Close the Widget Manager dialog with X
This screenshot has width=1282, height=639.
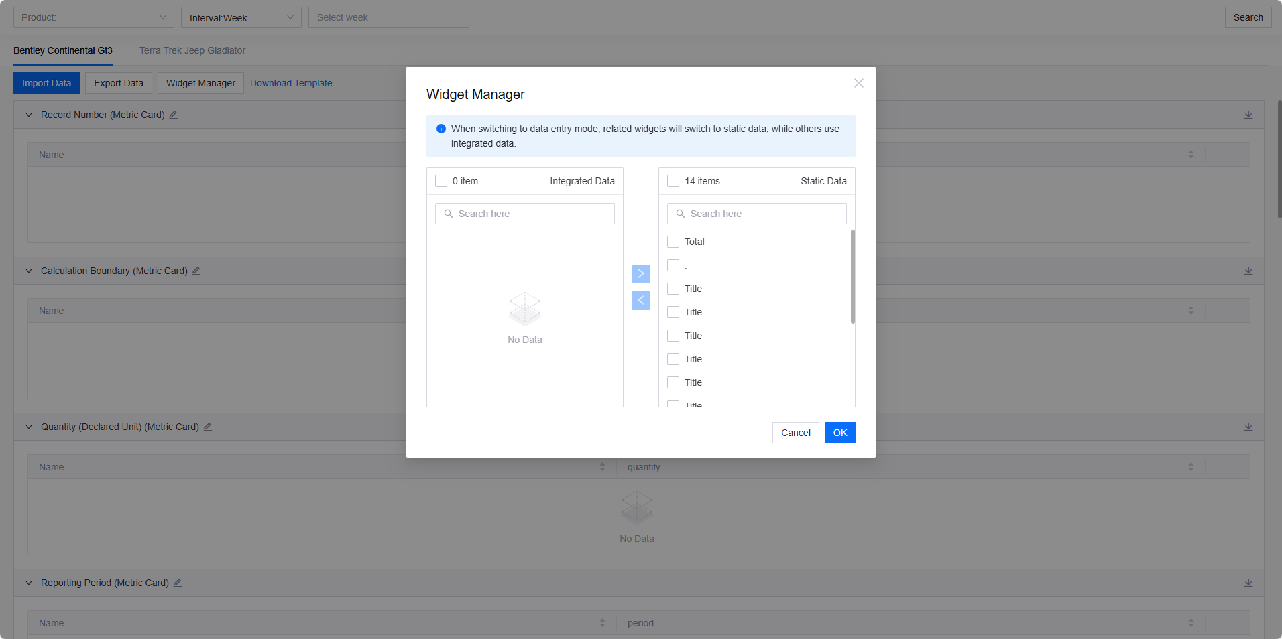tap(858, 83)
